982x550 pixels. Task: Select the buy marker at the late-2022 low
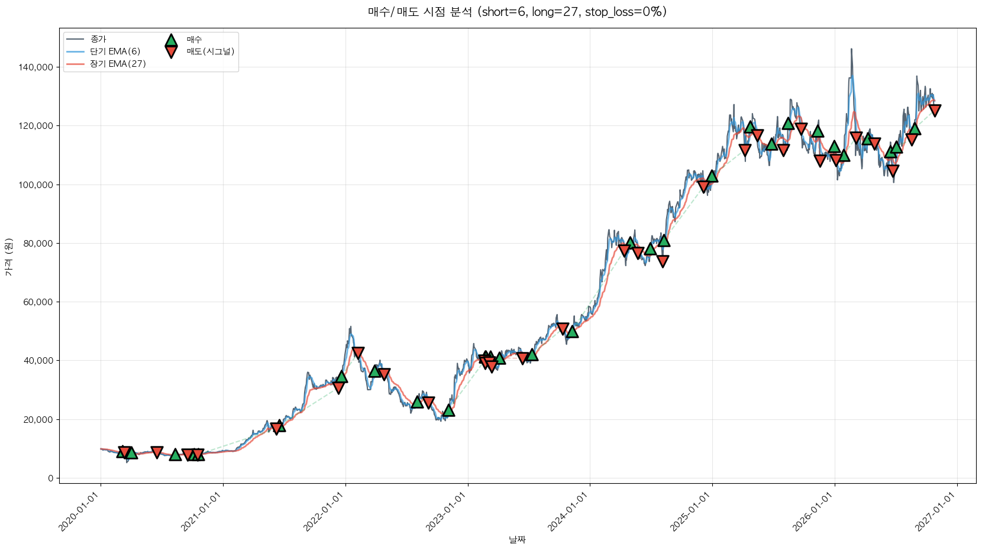[448, 410]
